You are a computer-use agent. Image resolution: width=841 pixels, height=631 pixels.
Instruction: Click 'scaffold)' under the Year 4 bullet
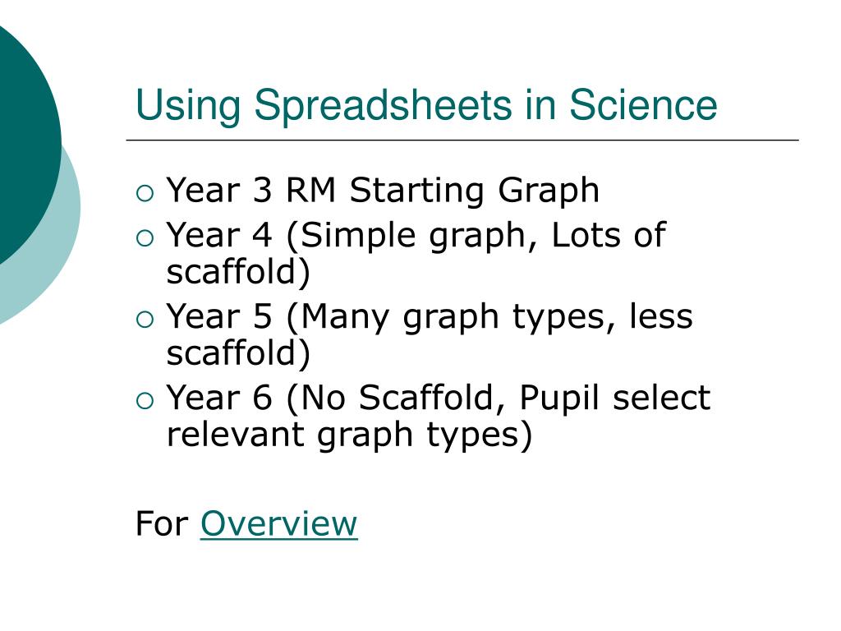pos(238,273)
